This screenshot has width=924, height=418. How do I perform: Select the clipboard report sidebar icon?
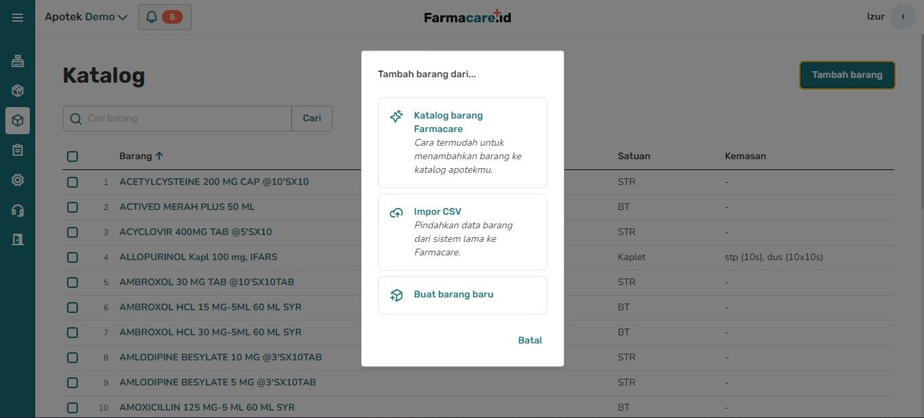coord(18,150)
